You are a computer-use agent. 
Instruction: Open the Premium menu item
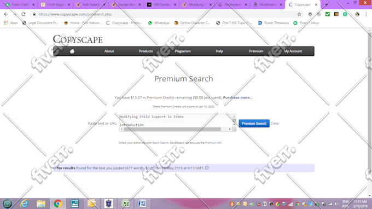click(256, 51)
